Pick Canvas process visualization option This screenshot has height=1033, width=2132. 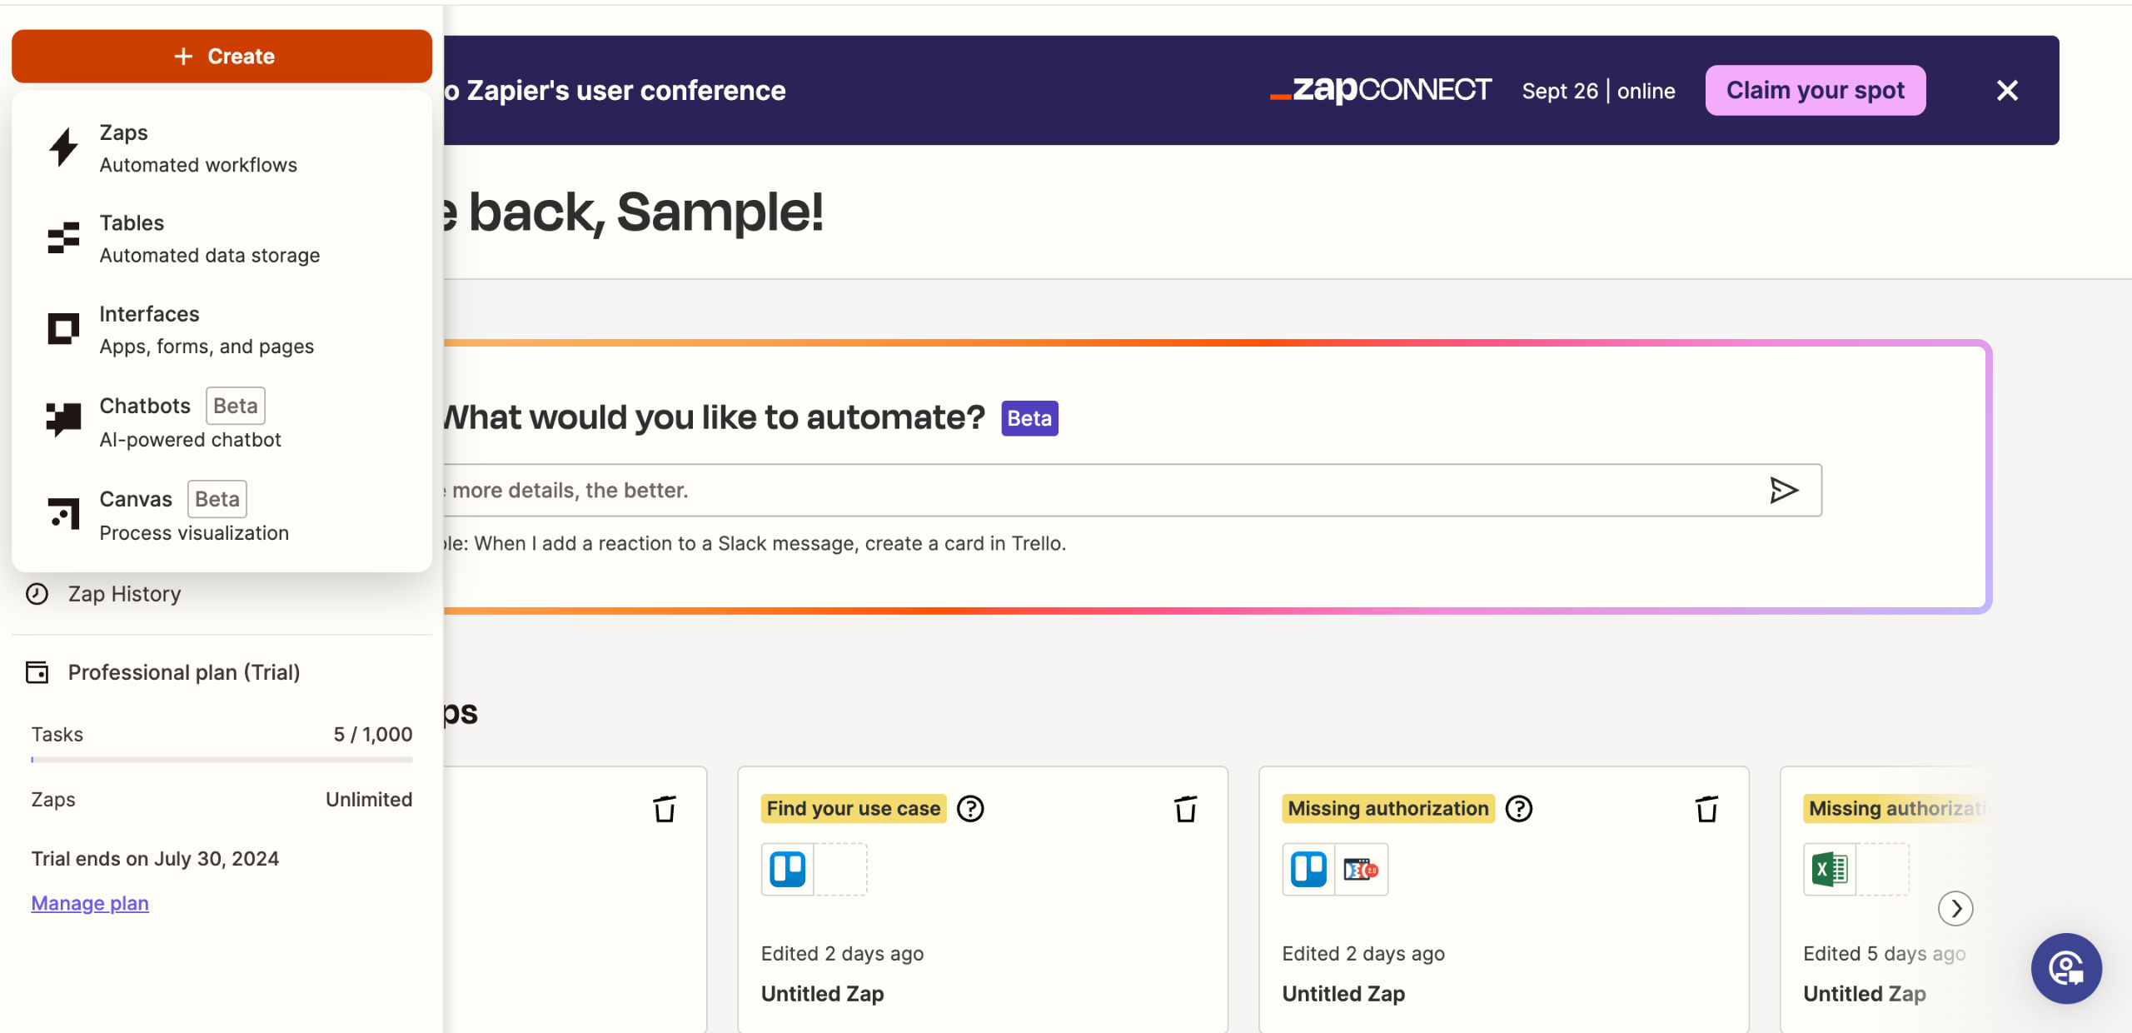[193, 515]
